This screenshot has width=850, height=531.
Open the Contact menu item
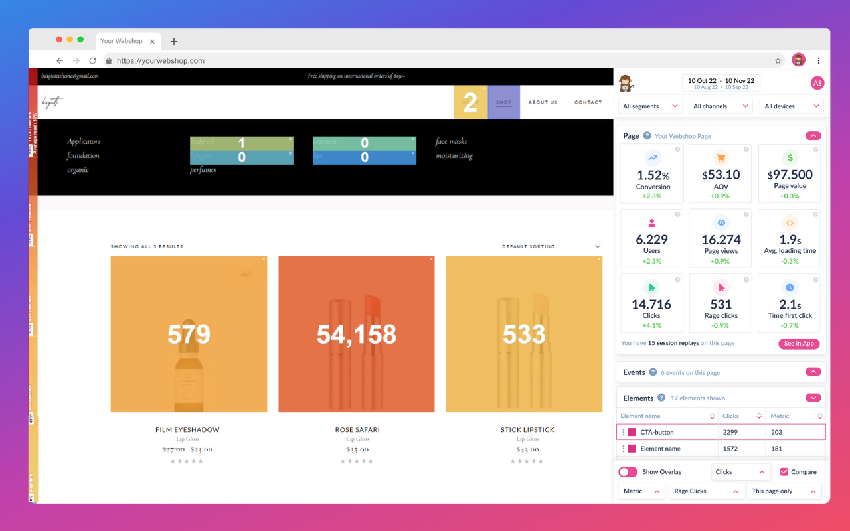pyautogui.click(x=588, y=102)
